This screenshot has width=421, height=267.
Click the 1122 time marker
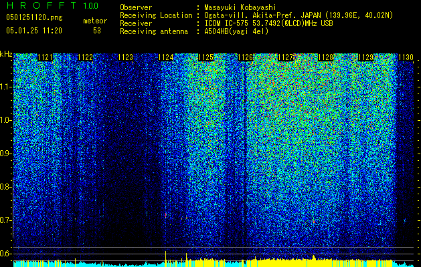(x=85, y=57)
